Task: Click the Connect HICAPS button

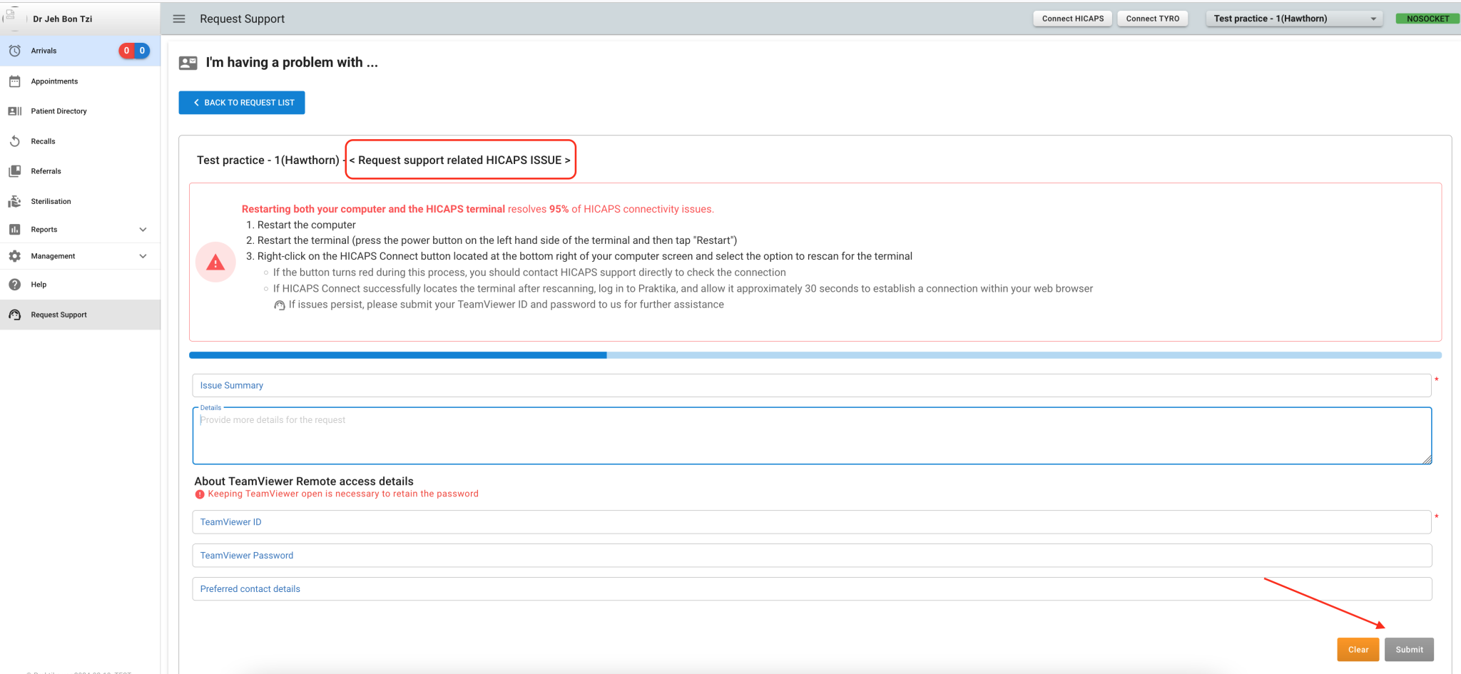Action: [1072, 19]
